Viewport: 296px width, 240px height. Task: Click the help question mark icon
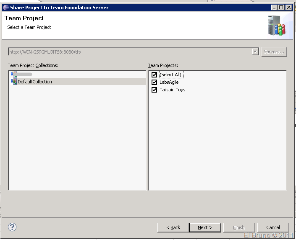[12, 227]
